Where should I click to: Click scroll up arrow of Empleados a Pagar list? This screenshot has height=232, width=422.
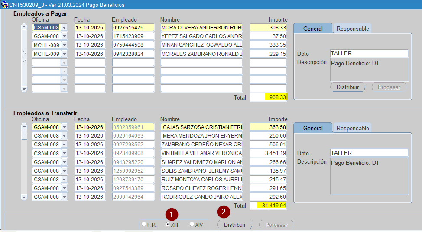point(24,26)
